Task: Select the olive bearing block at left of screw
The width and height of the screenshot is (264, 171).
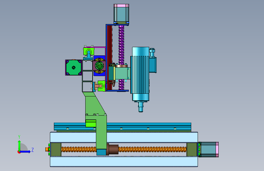Action: [56, 149]
